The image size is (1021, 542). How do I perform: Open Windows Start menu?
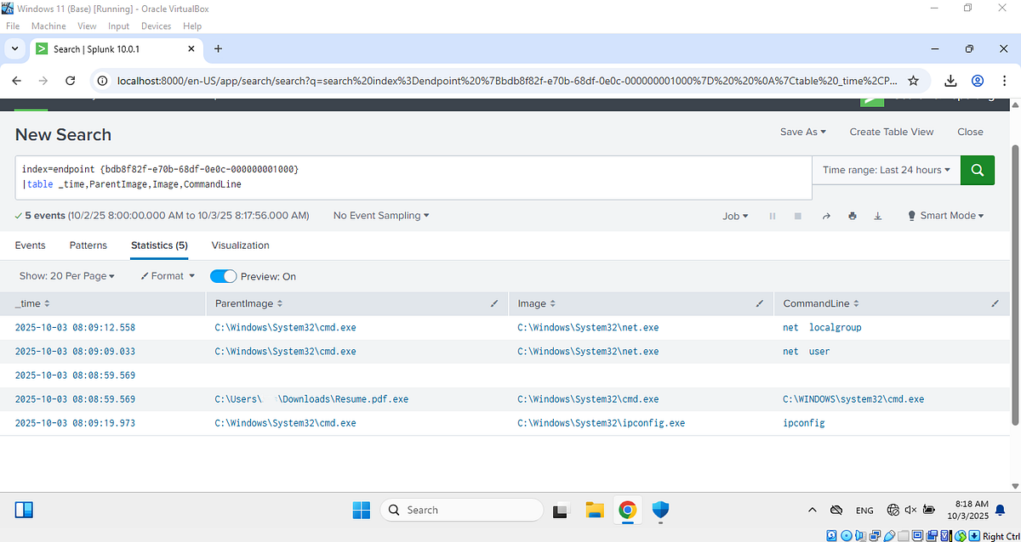[x=361, y=510]
